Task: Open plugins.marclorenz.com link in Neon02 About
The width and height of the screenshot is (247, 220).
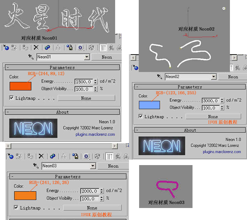Action: pyautogui.click(x=222, y=152)
